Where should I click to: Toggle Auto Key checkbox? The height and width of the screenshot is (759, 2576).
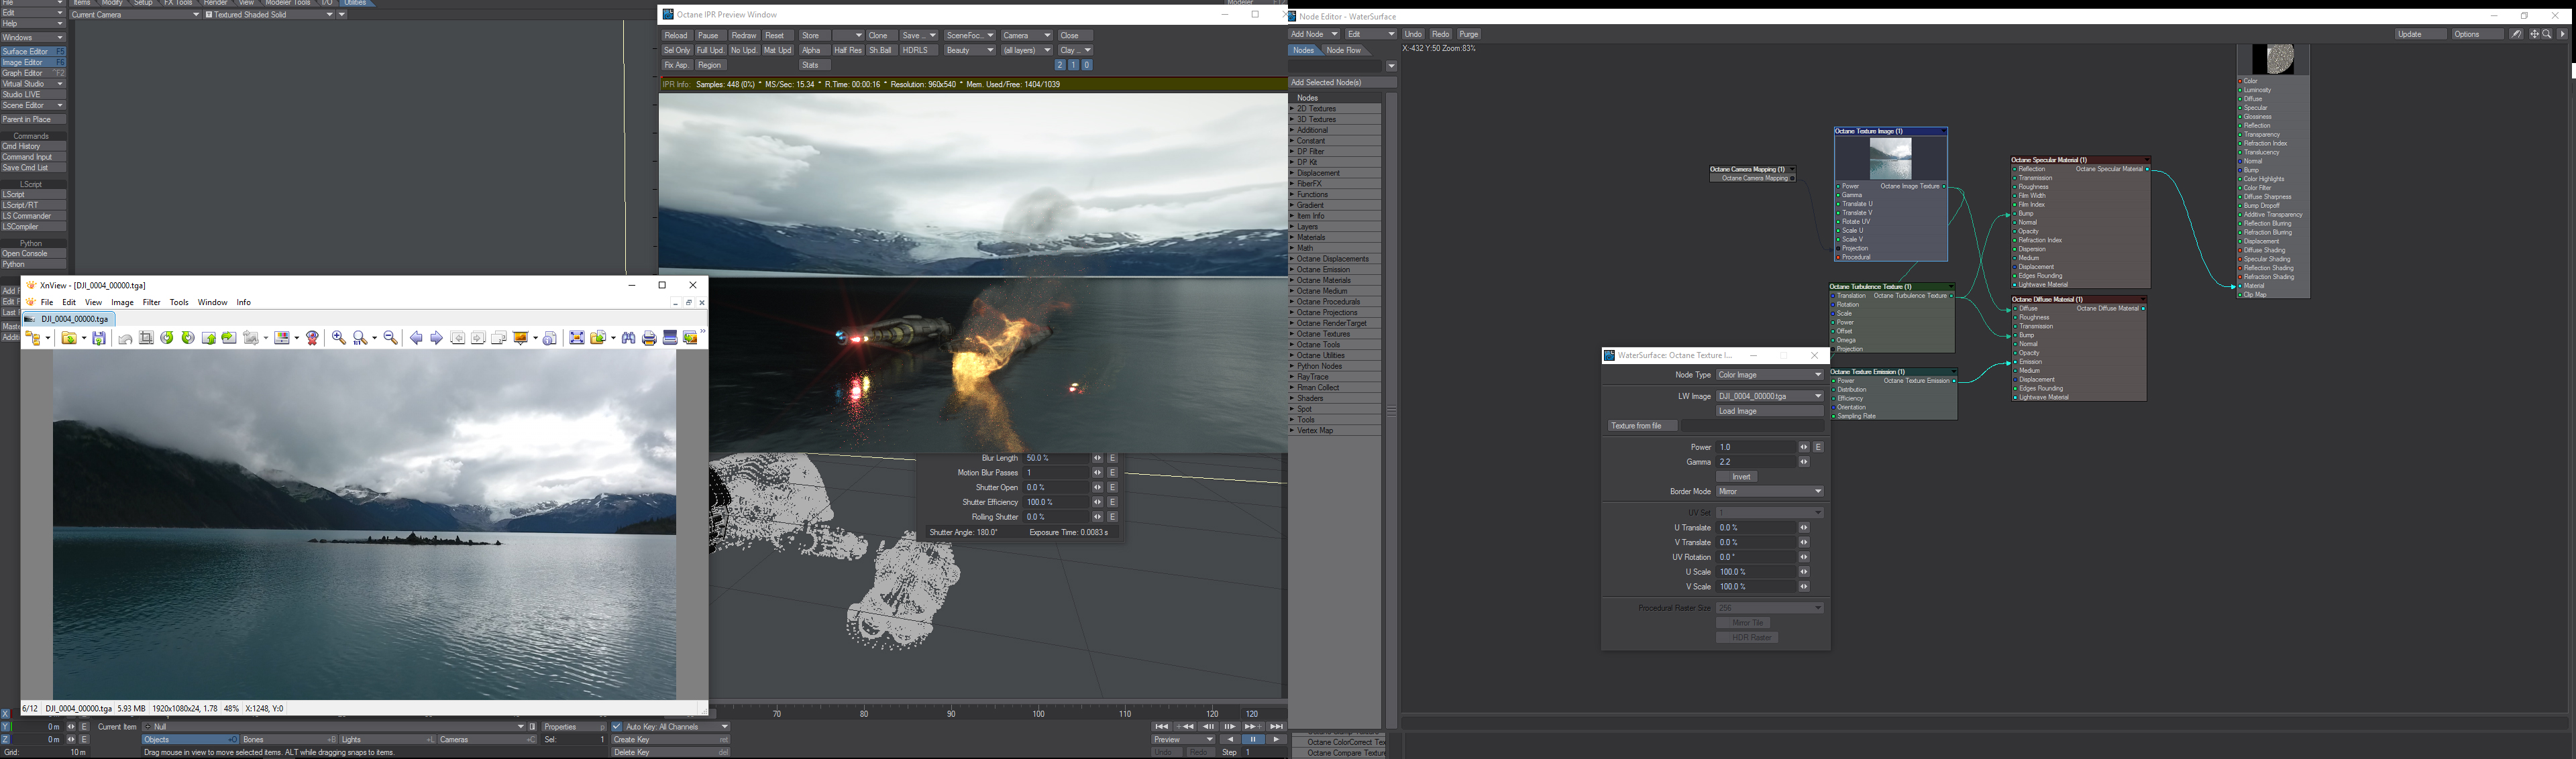(x=616, y=727)
